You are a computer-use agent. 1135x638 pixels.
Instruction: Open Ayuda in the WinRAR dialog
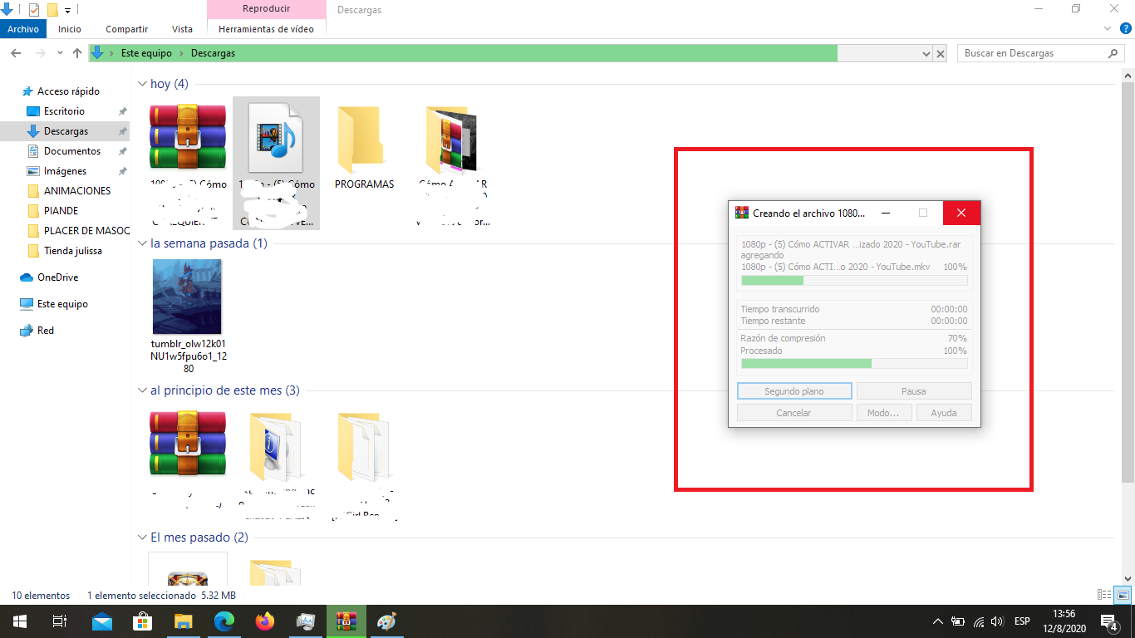point(944,413)
